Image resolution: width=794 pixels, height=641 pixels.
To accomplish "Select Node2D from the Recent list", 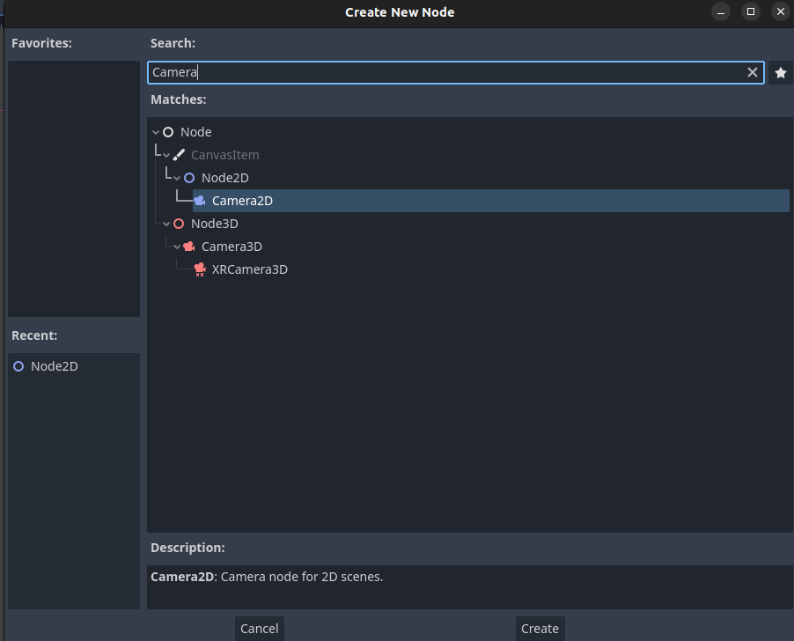I will (x=54, y=366).
